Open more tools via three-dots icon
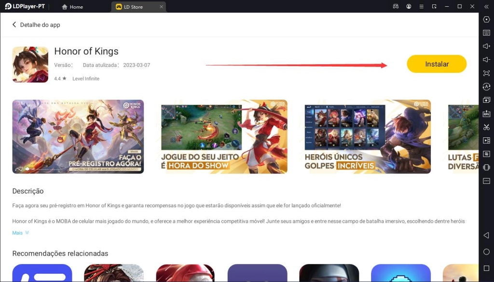This screenshot has width=494, height=282. [x=486, y=181]
